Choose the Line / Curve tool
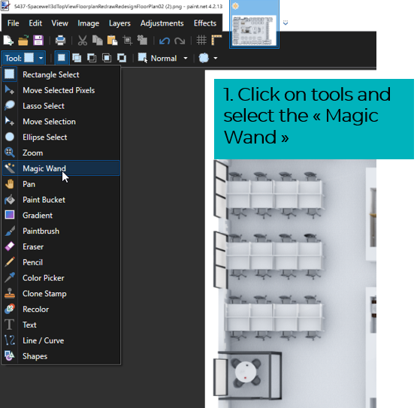This screenshot has width=417, height=408. tap(61, 340)
